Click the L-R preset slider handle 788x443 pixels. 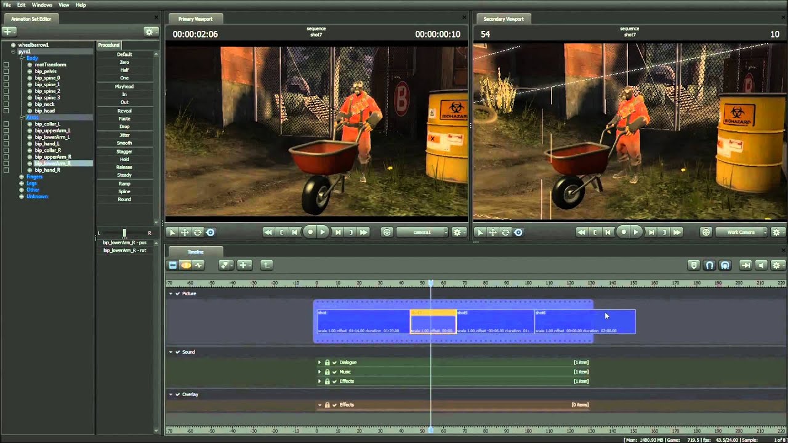(124, 233)
